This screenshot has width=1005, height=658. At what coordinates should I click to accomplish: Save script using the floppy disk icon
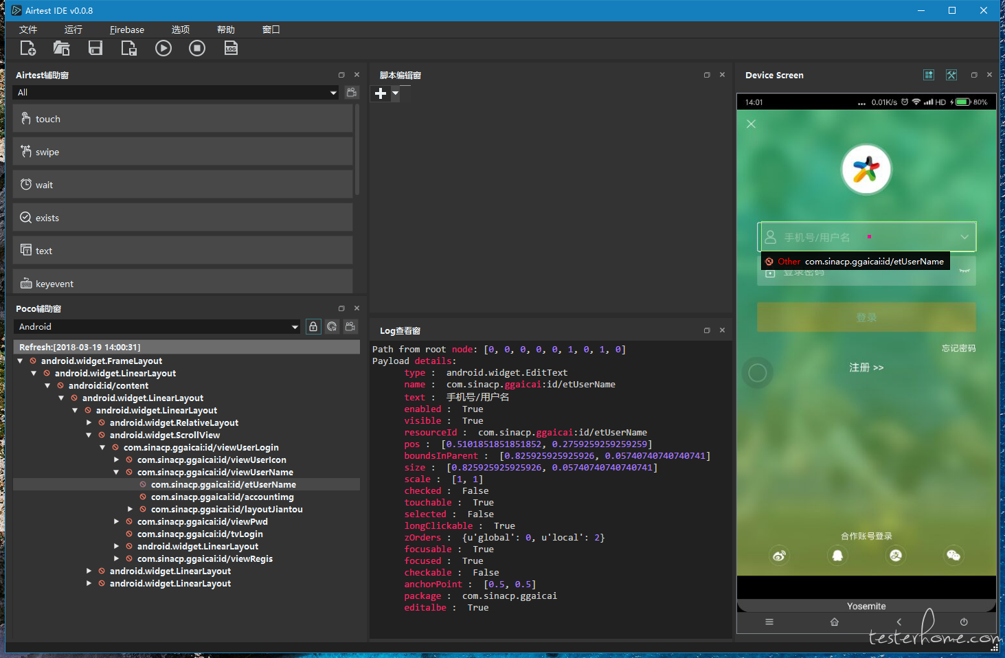coord(95,48)
